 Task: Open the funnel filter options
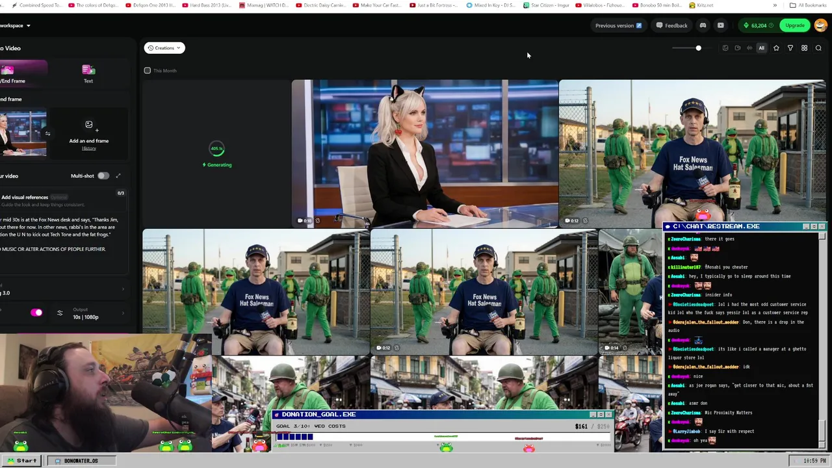pos(790,48)
